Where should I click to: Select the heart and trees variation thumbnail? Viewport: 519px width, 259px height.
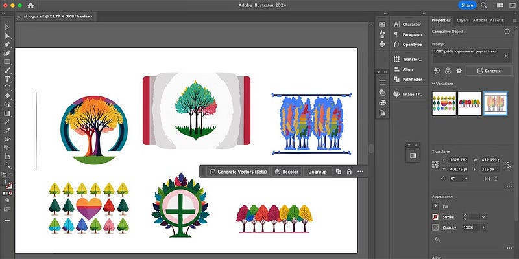[444, 103]
